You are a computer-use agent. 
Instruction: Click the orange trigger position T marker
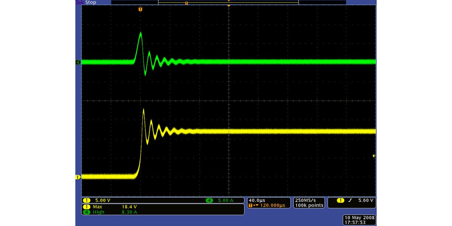pyautogui.click(x=140, y=9)
